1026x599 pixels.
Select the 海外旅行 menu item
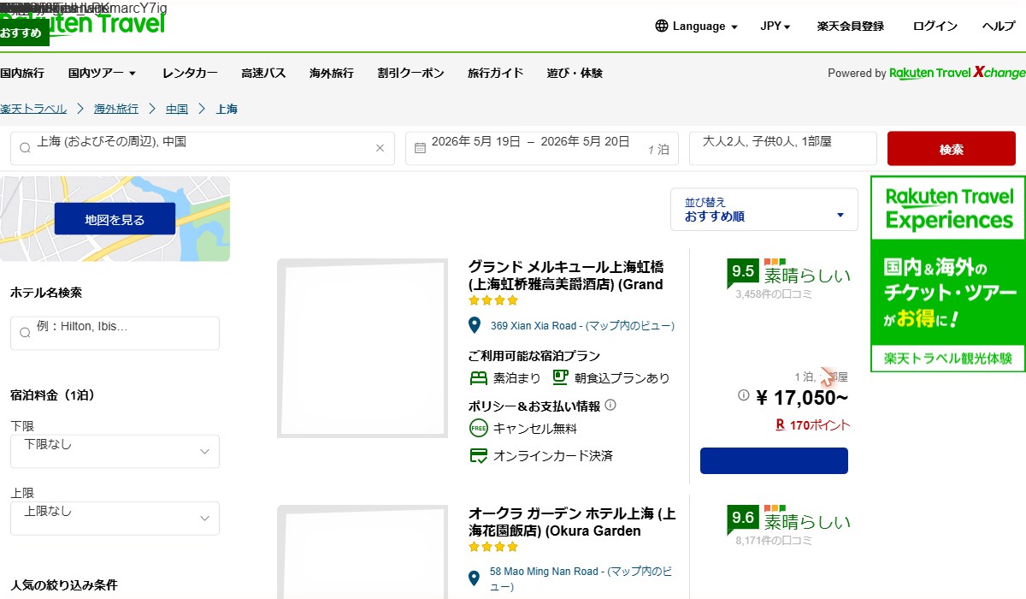pyautogui.click(x=332, y=73)
